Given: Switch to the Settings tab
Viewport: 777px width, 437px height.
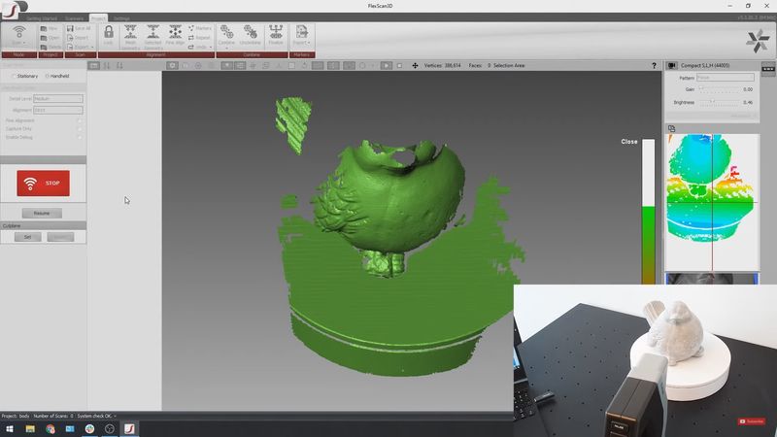Looking at the screenshot, I should (x=121, y=18).
